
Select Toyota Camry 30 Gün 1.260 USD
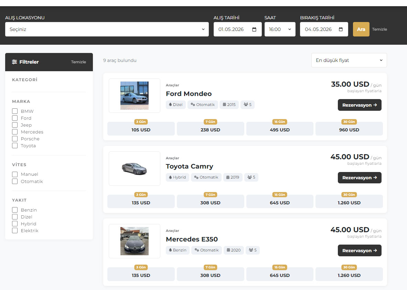(349, 201)
